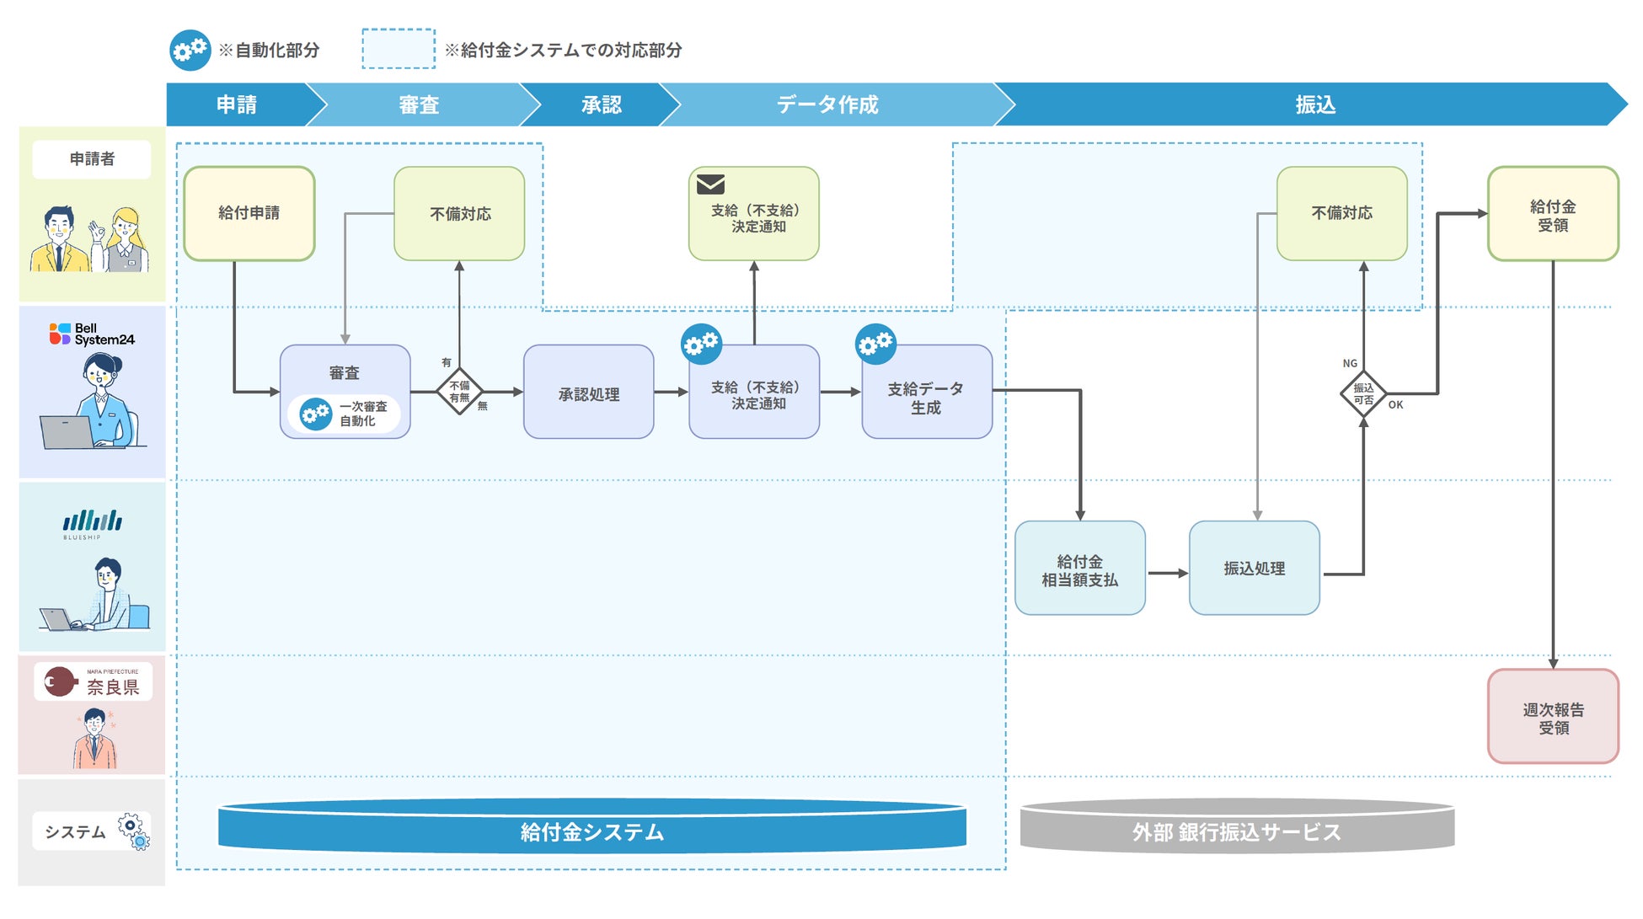Select the 申請 phase arrow
Image resolution: width=1643 pixels, height=919 pixels.
pos(238,104)
